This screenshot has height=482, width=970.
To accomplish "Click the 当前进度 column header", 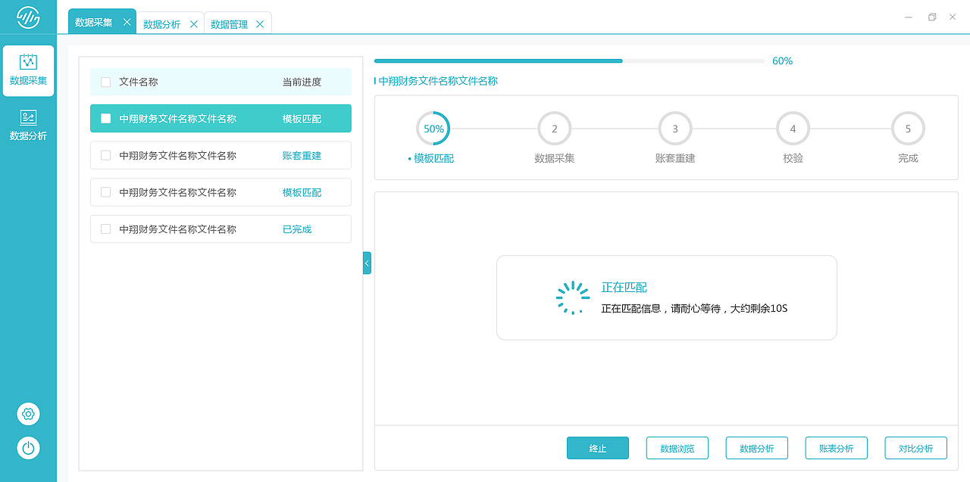I will [302, 82].
